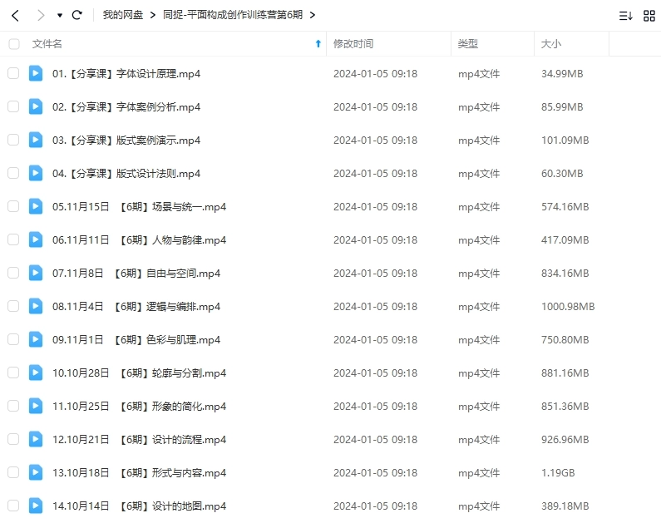Viewport: 661px width, 523px height.
Task: Open the sort order options icon
Action: [625, 15]
